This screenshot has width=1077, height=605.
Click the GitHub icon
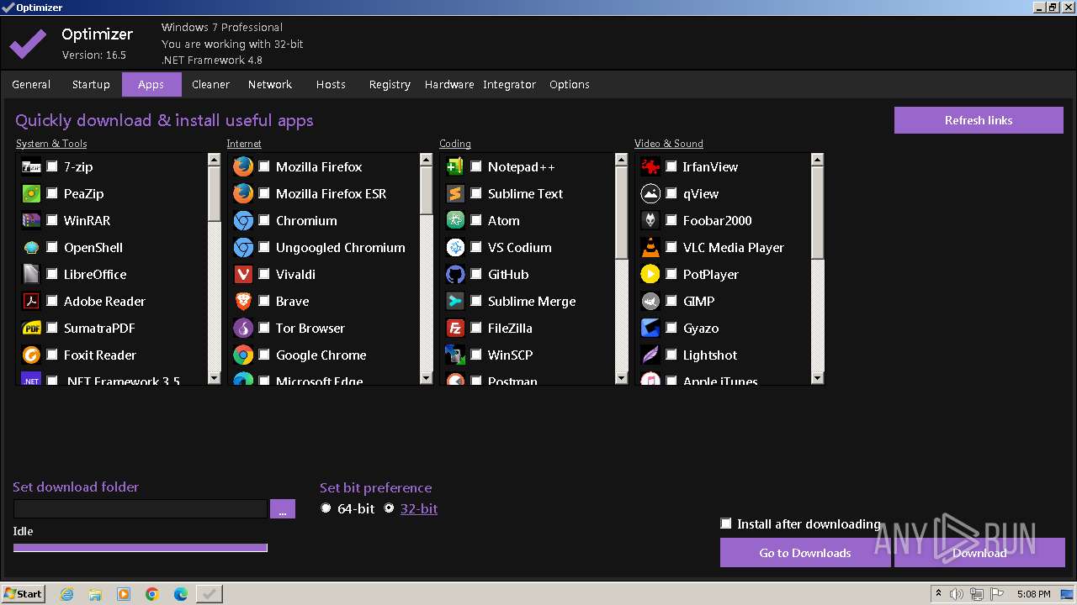(455, 274)
